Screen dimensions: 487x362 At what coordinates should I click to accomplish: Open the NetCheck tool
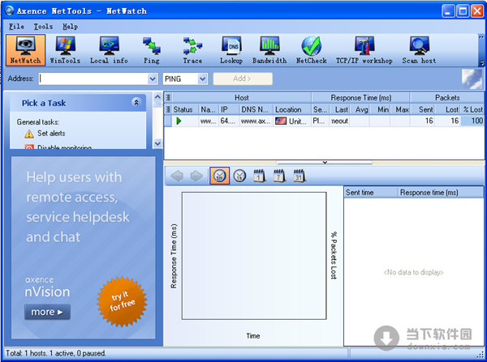[311, 50]
